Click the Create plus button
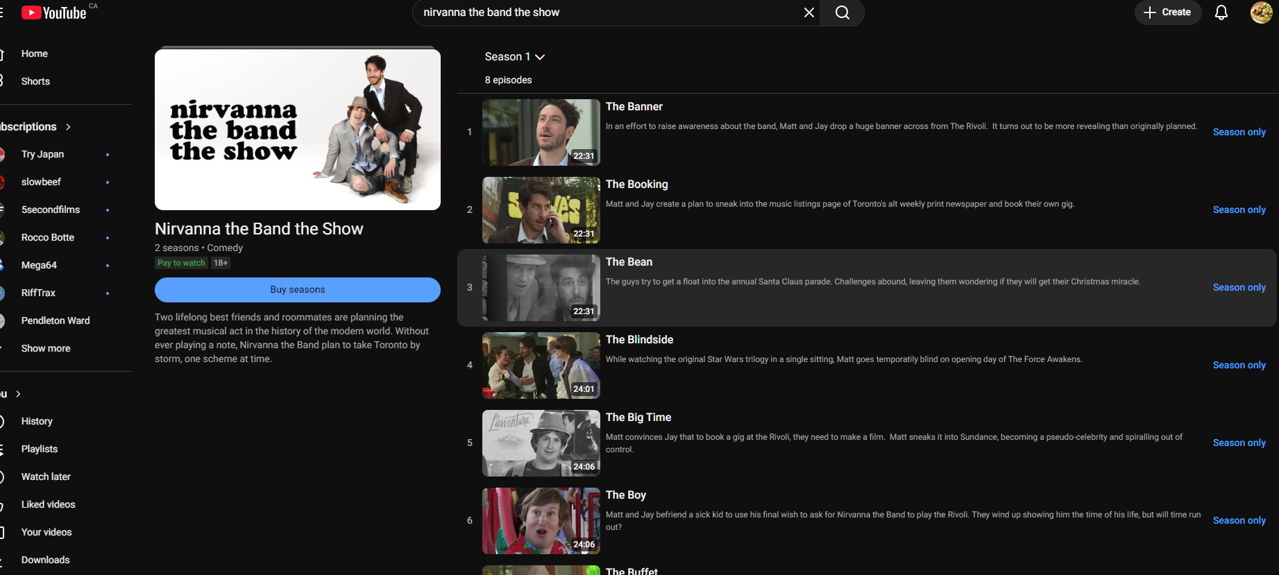1279x575 pixels. click(1167, 12)
